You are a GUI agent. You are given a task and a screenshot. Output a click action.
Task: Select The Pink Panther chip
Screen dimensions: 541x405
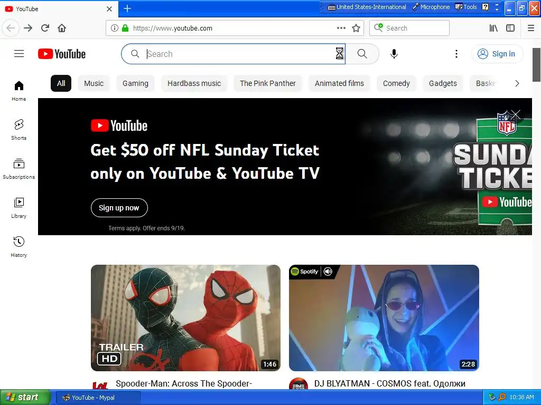point(268,83)
